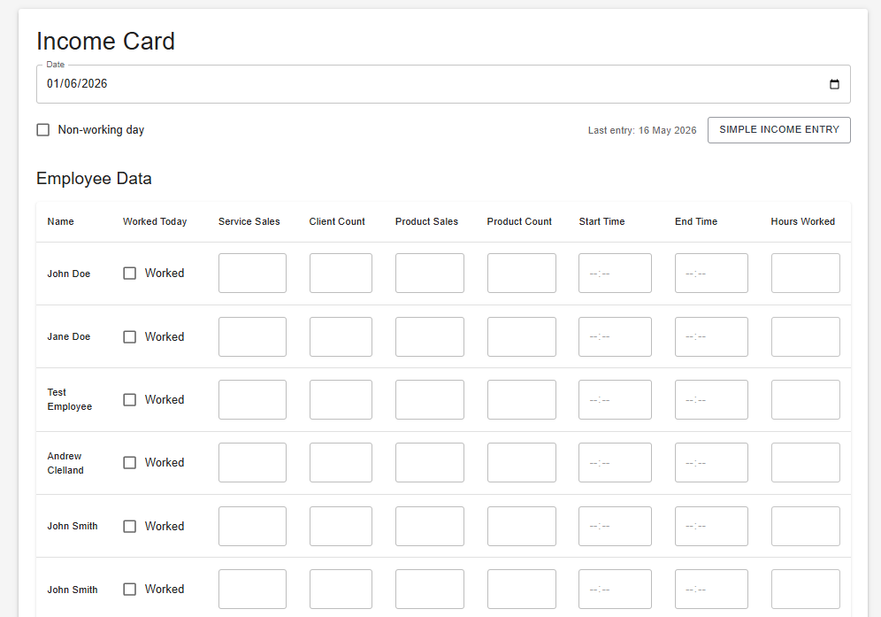Click the Client Count column header
Screen dimensions: 881x617
[x=337, y=221]
